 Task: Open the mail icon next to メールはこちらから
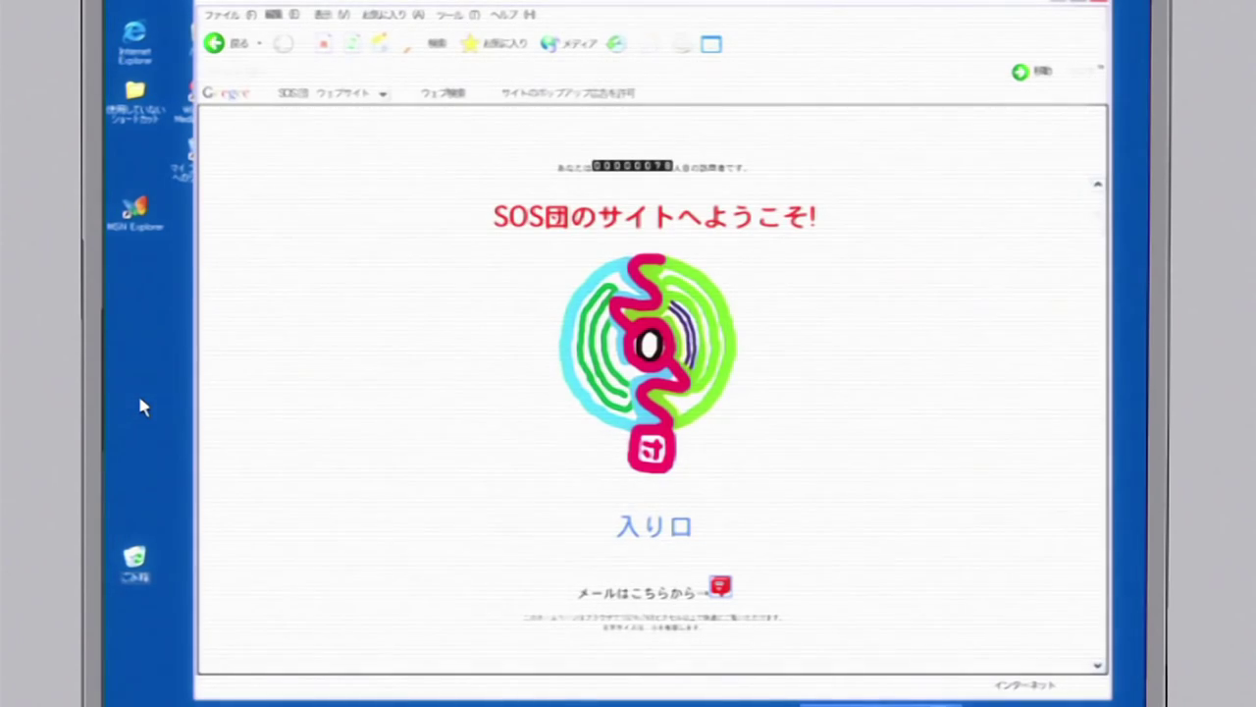720,585
